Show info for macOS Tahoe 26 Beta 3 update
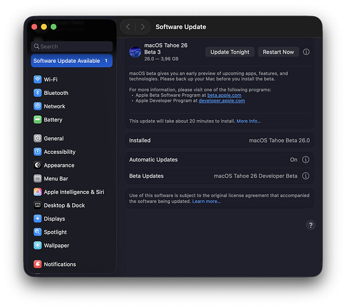Viewport: 346px width, 308px height. coord(306,52)
